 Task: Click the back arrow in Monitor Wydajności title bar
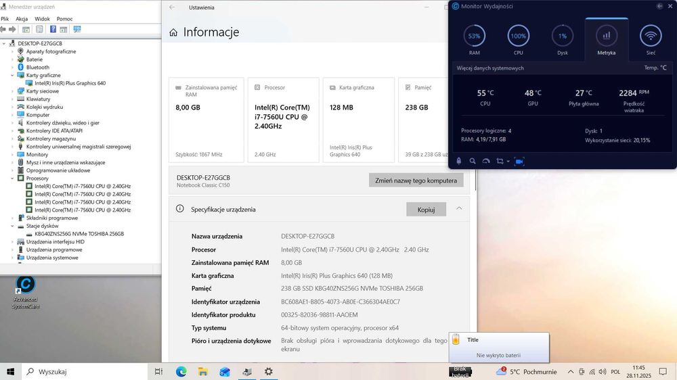[x=659, y=6]
